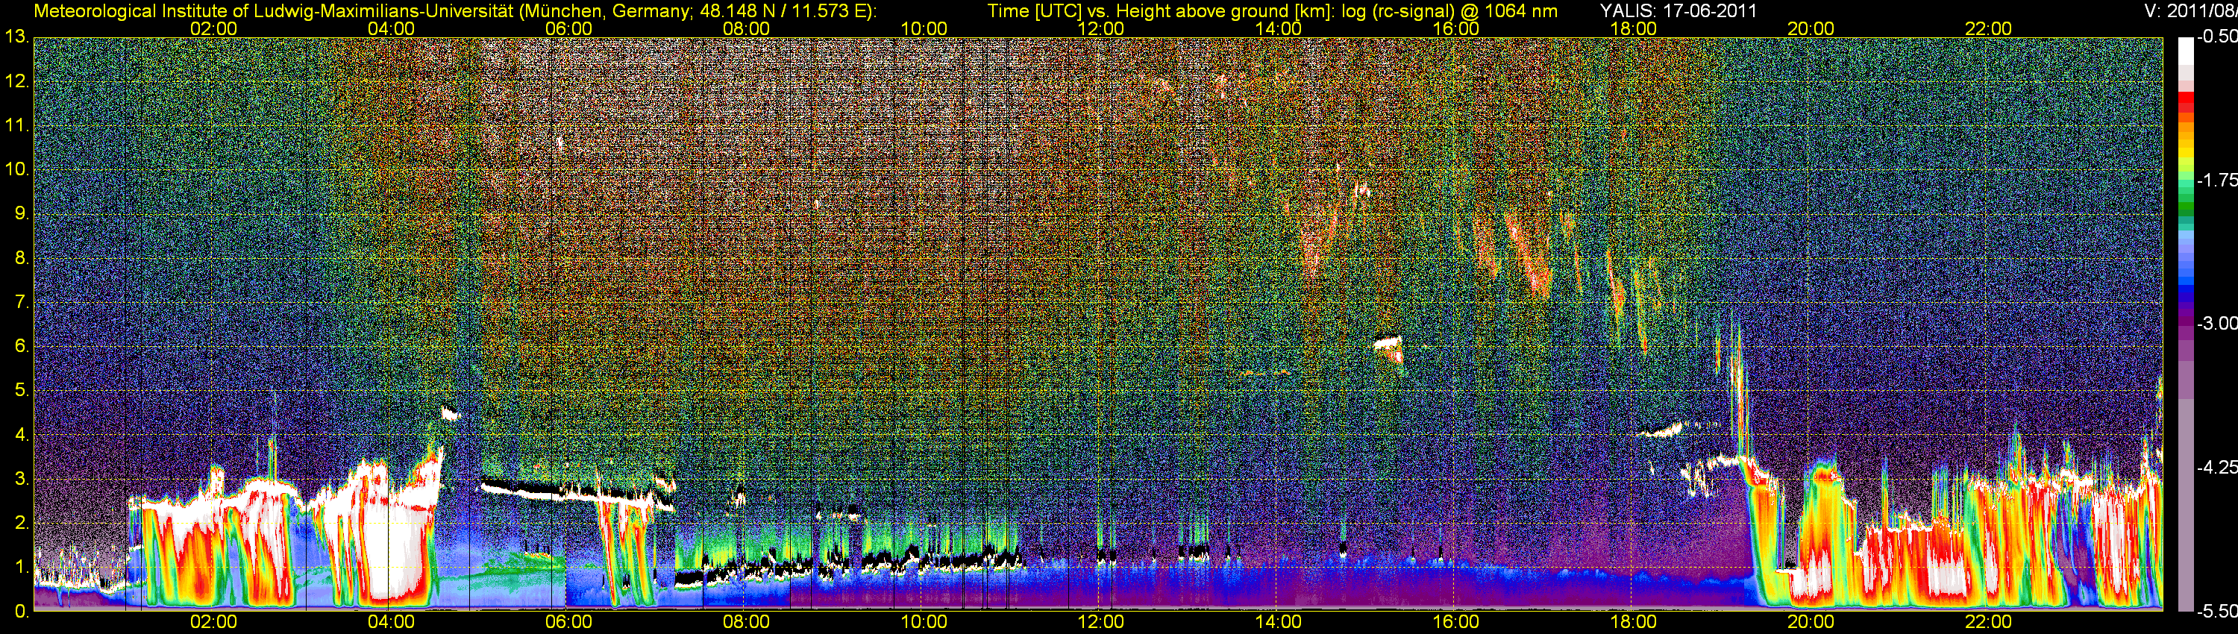The width and height of the screenshot is (2238, 634).
Task: Click the 20:00 label on the bottom time axis
Action: coord(1811,622)
